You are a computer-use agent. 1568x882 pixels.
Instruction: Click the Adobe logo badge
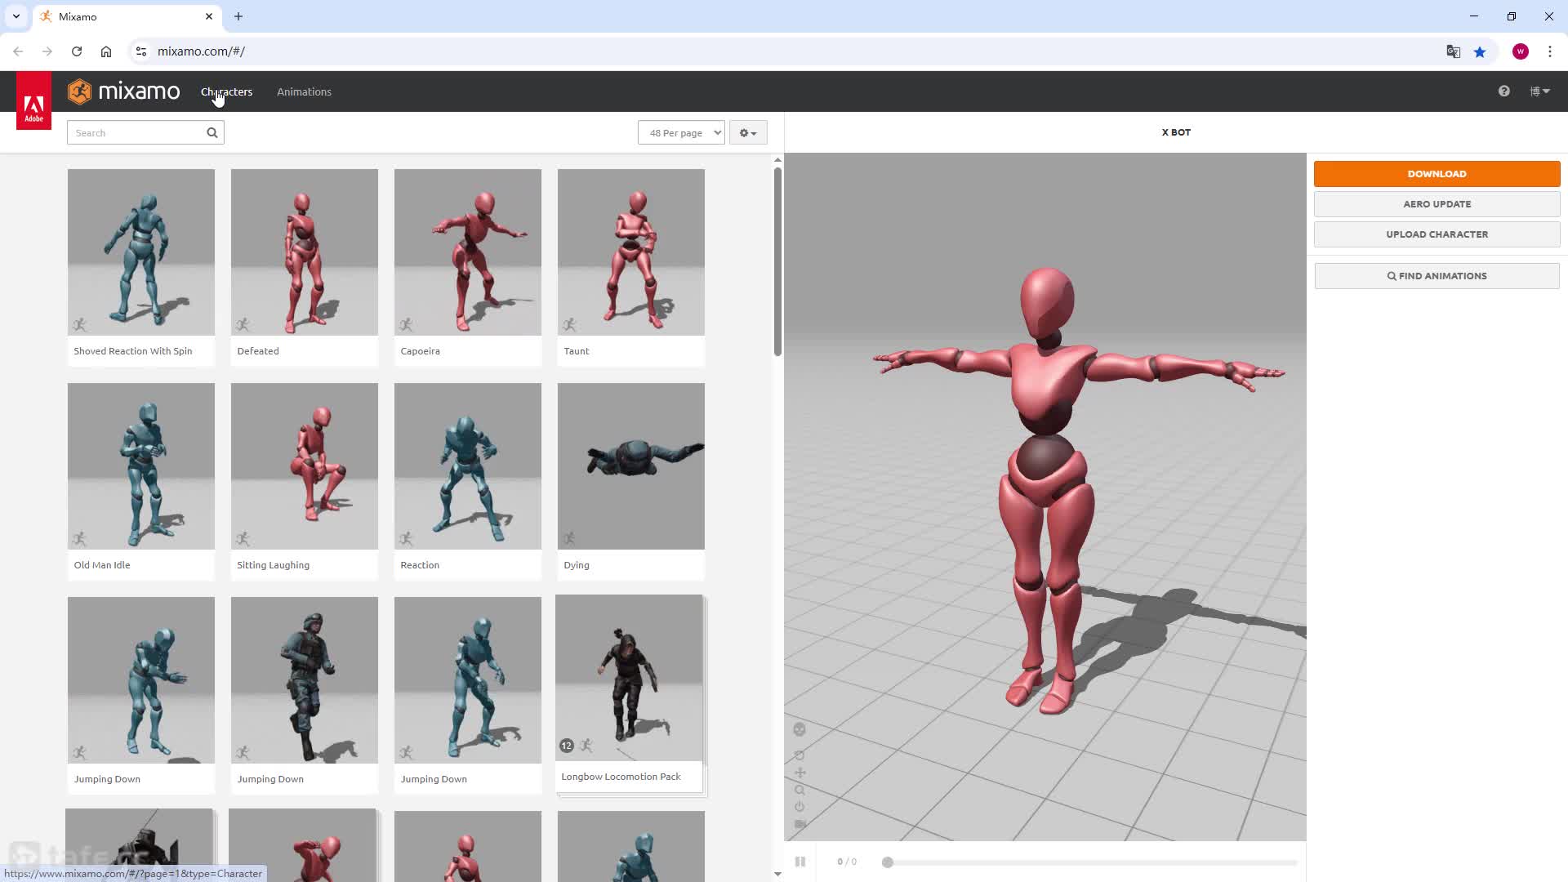[x=33, y=101]
